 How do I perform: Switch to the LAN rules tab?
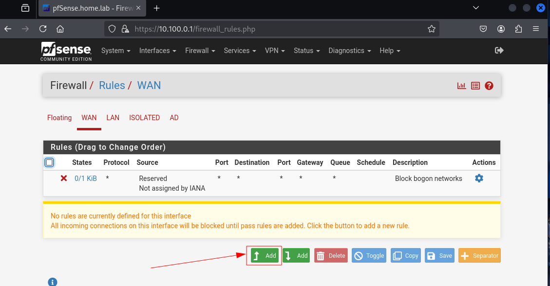click(x=113, y=118)
